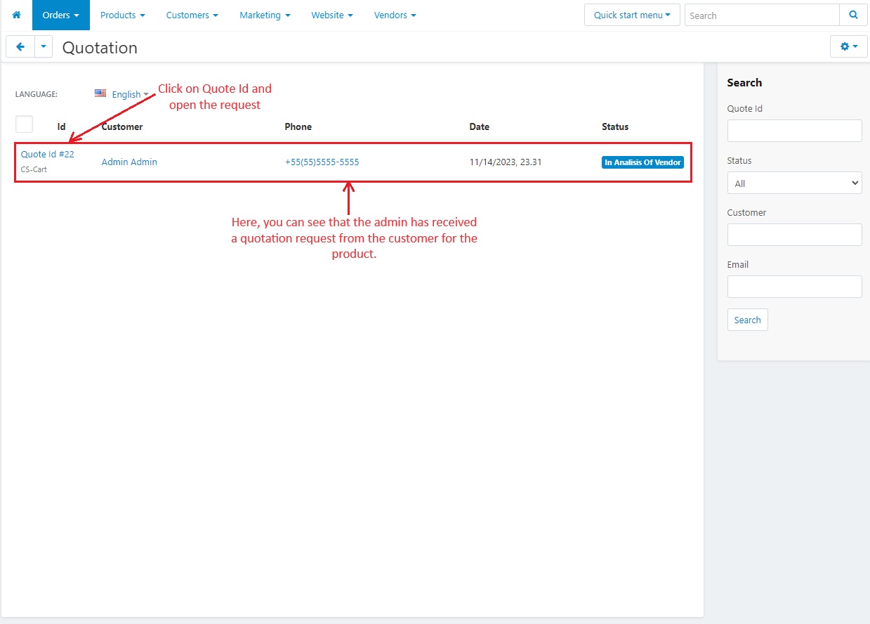
Task: Open the Products menu
Action: point(122,15)
